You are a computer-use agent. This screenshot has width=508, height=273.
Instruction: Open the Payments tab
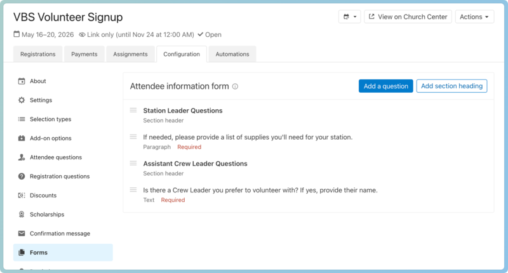click(84, 55)
